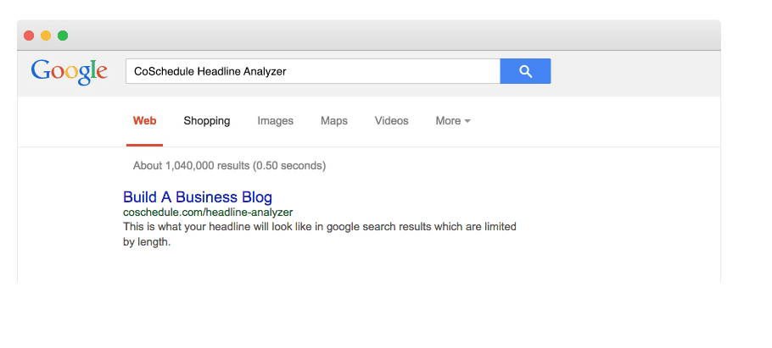Go to the Maps tab
The width and height of the screenshot is (772, 348).
(333, 121)
